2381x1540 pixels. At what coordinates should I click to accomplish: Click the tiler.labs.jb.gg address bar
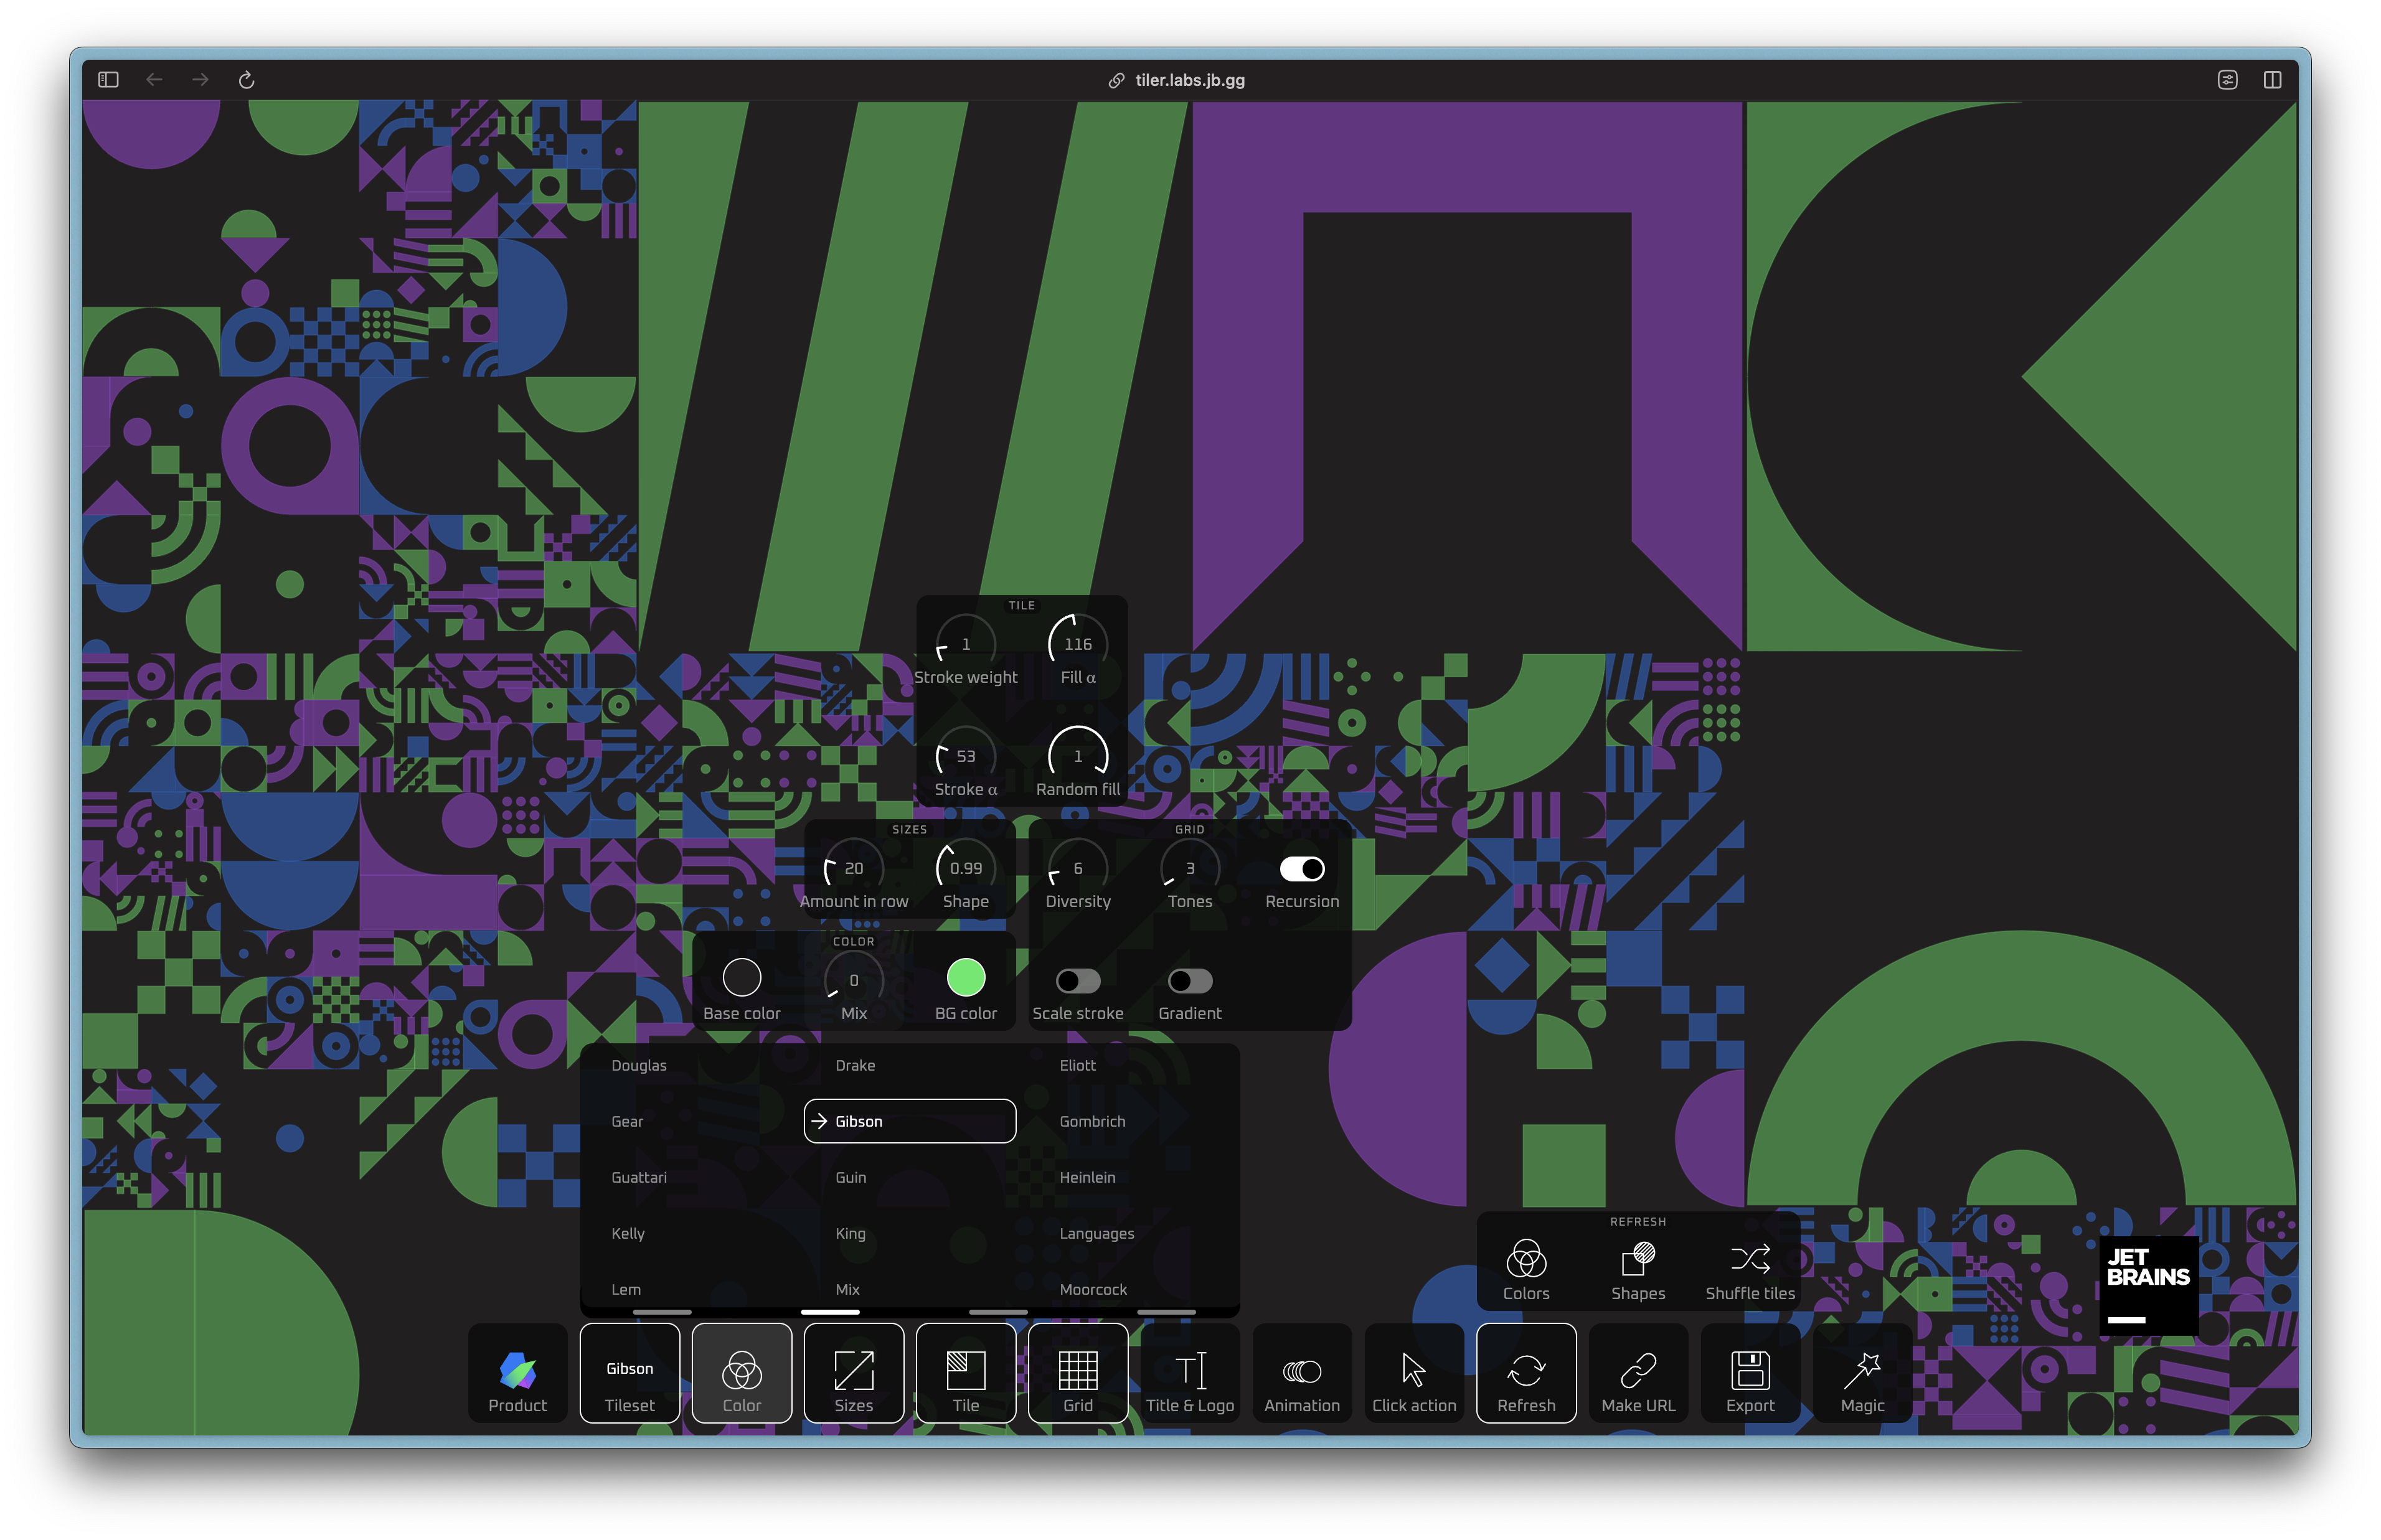point(1189,80)
